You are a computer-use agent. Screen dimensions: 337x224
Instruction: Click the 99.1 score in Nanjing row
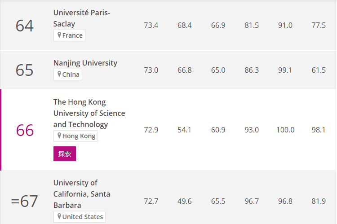coord(285,70)
